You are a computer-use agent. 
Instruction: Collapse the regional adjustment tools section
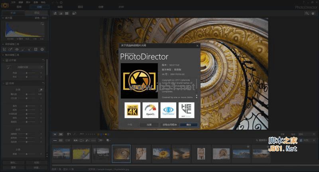3,44
